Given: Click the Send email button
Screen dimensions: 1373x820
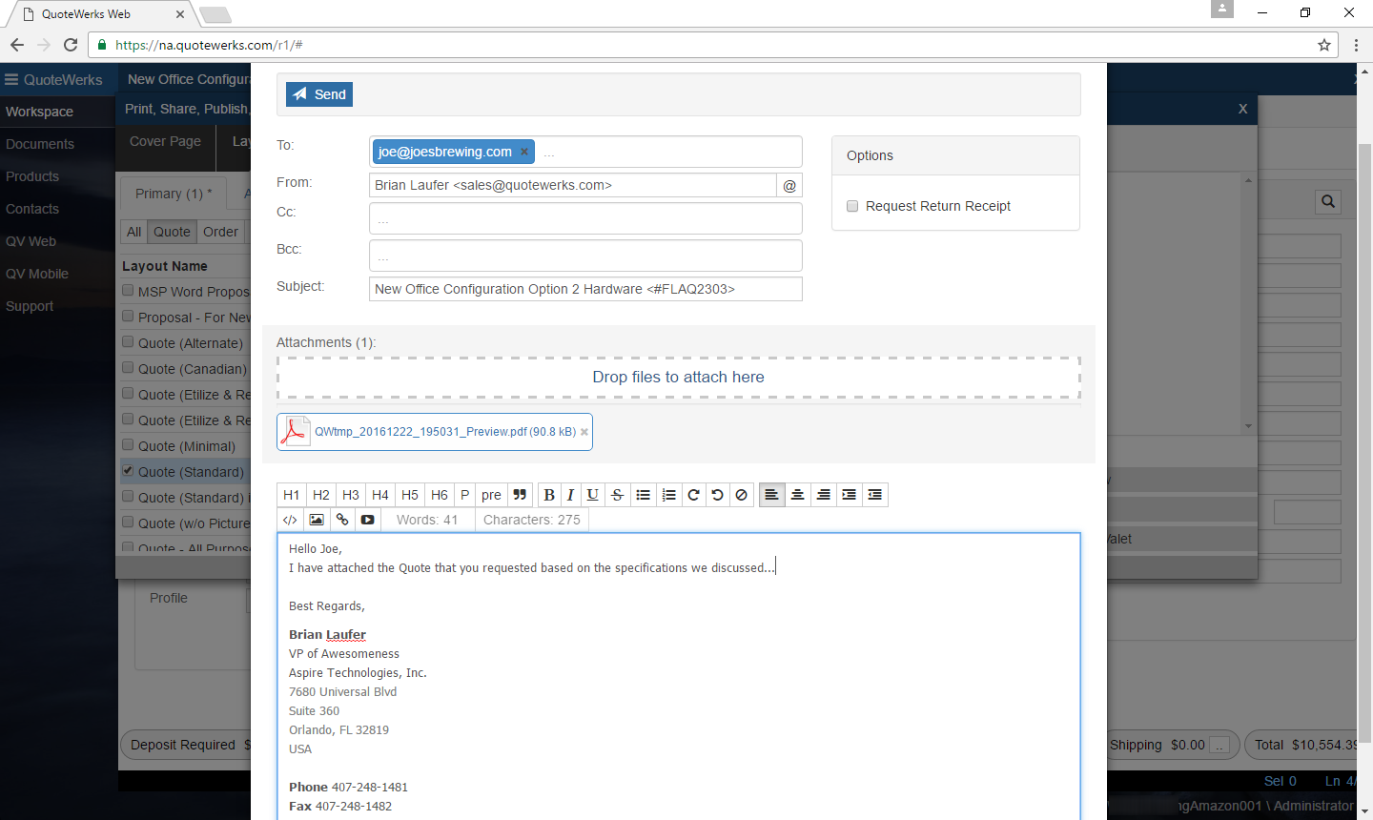Looking at the screenshot, I should pyautogui.click(x=319, y=94).
